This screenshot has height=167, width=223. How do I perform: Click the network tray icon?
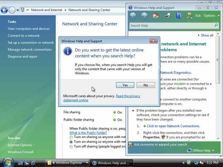point(197,163)
